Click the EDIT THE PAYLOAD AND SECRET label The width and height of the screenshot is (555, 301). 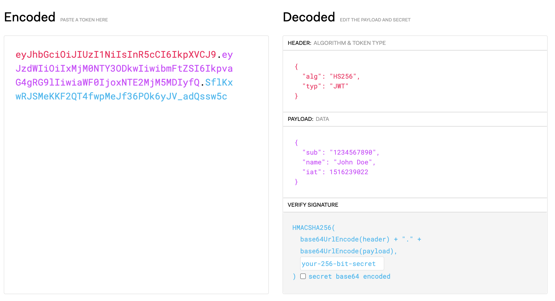click(375, 20)
